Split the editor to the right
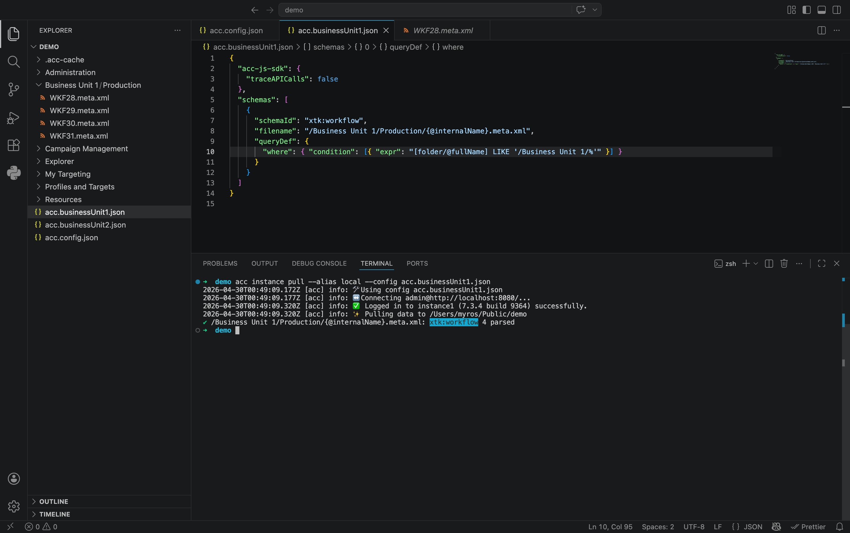 pyautogui.click(x=821, y=30)
